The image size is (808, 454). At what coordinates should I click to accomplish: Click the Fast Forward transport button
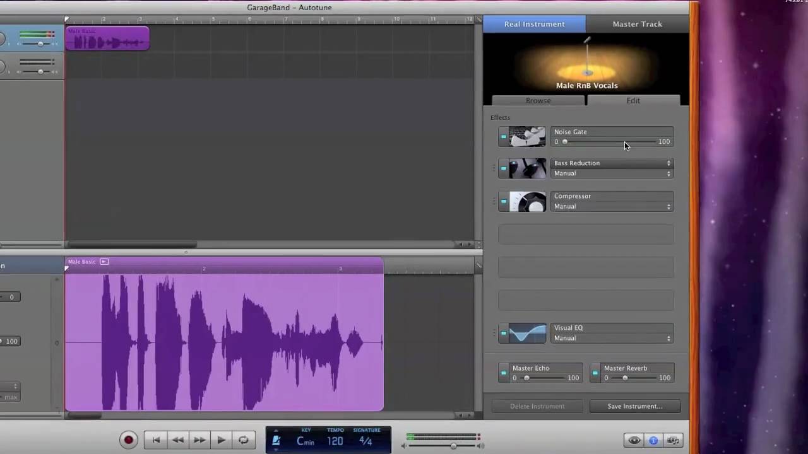point(199,440)
